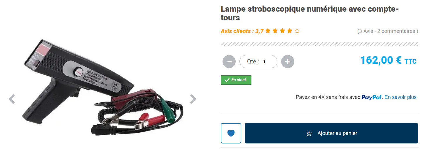Image resolution: width=441 pixels, height=151 pixels.
Task: Click the 162,00 € TTC price
Action: click(388, 60)
